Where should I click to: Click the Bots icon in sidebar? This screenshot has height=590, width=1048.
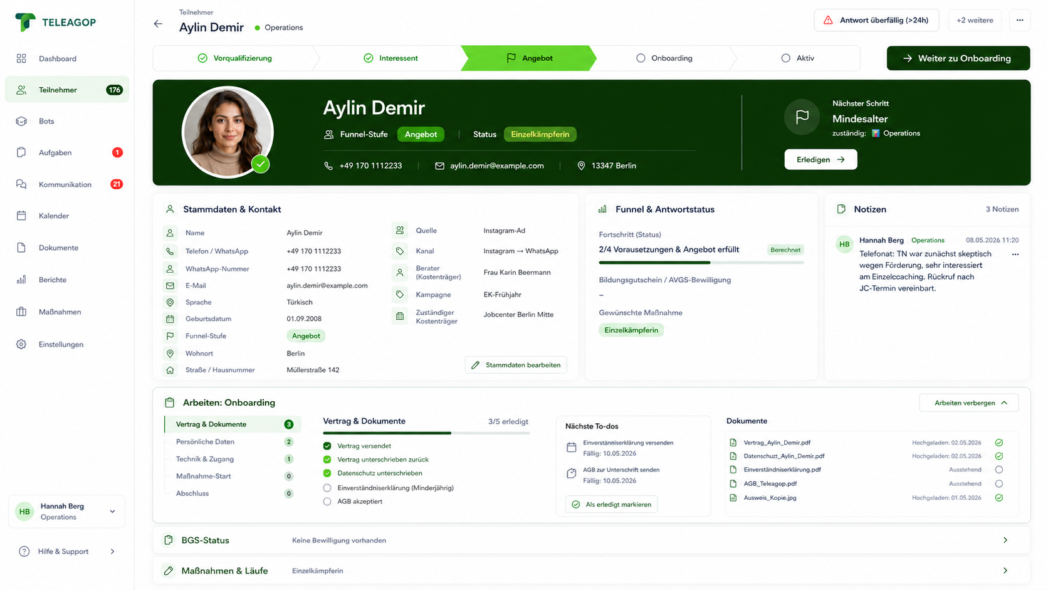21,121
